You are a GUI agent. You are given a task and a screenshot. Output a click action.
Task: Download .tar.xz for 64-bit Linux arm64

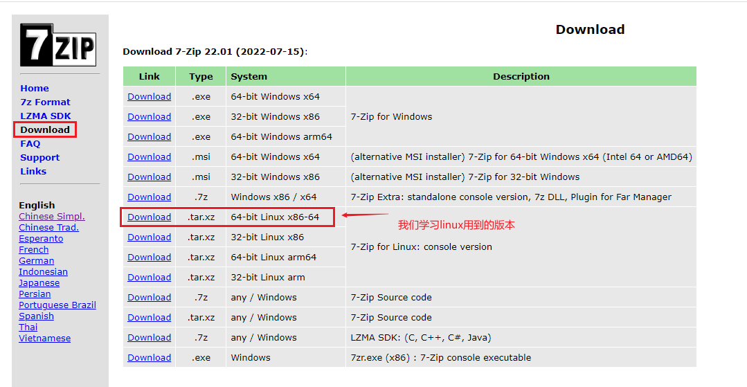click(x=149, y=257)
